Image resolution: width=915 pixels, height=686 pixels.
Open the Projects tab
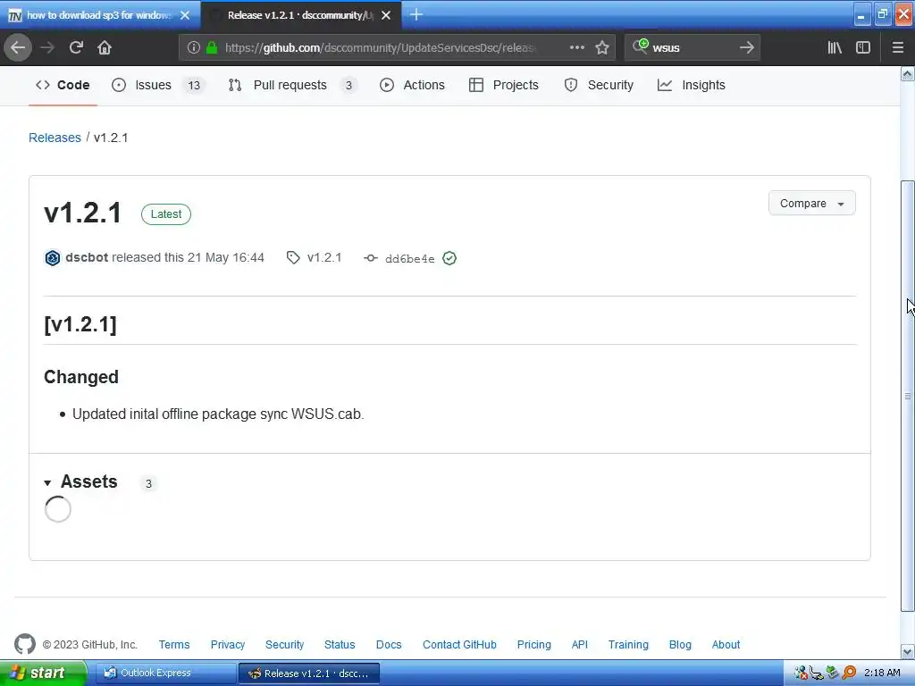point(504,85)
